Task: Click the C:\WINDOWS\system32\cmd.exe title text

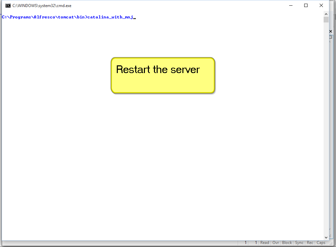Action: click(x=42, y=6)
